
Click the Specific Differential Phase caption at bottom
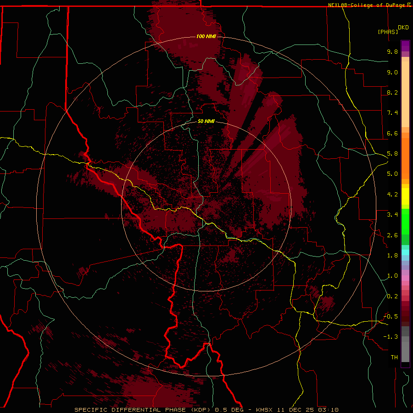tap(206, 410)
